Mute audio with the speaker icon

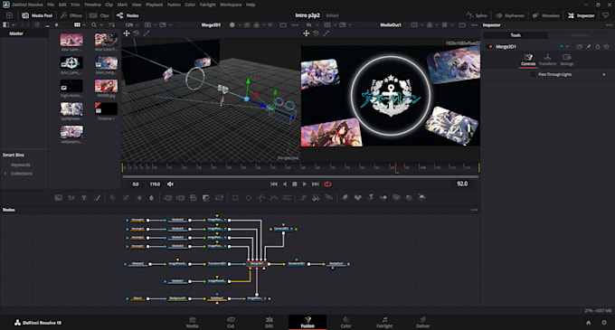170,184
